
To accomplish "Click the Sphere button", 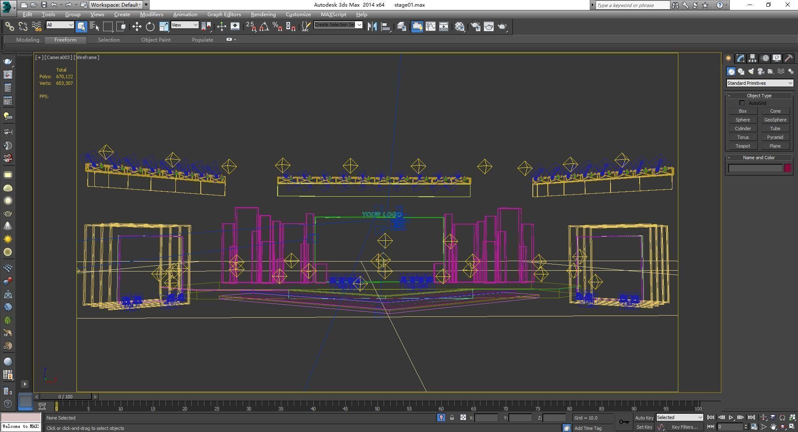I will click(x=743, y=120).
